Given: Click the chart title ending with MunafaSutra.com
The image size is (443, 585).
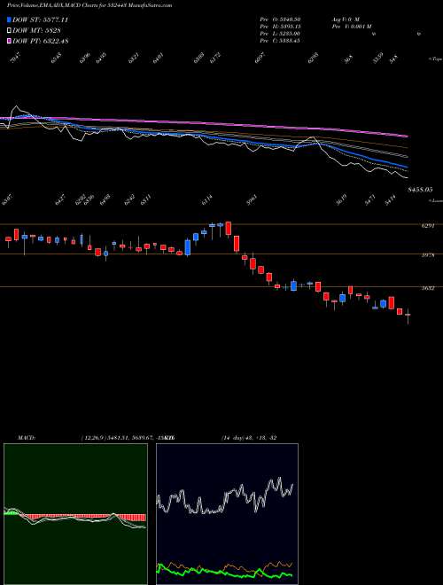Looking at the screenshot, I should [x=89, y=5].
